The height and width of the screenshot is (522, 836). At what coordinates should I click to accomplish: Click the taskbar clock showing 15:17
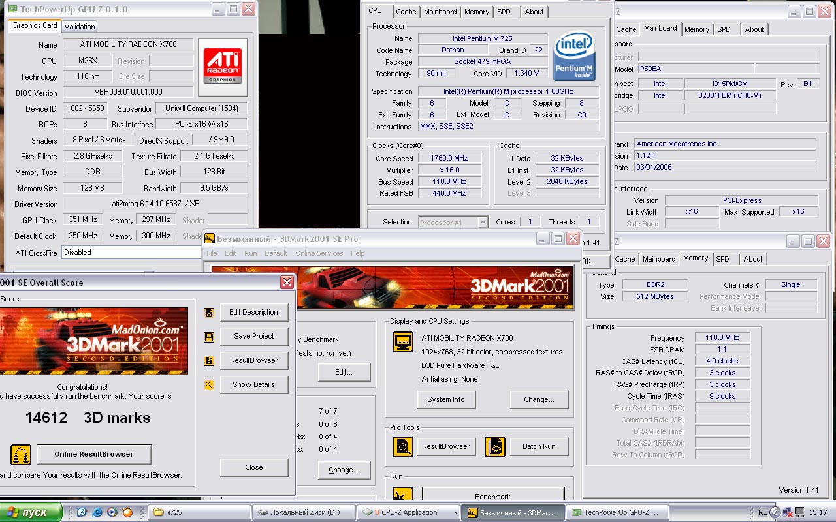818,513
